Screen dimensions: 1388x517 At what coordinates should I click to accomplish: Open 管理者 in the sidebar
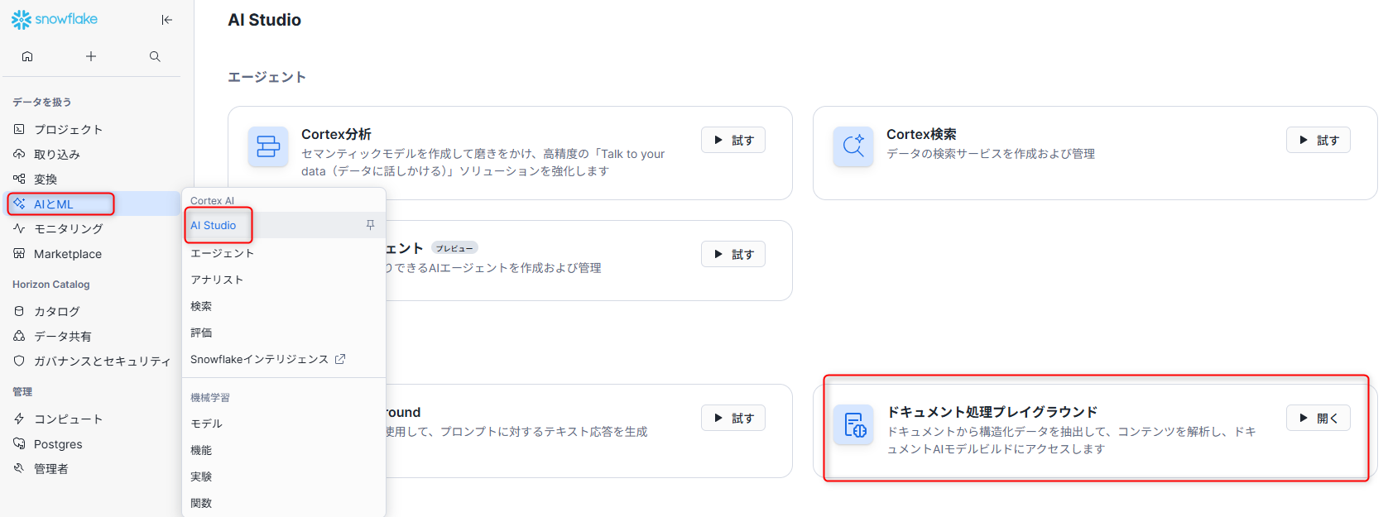(92, 468)
